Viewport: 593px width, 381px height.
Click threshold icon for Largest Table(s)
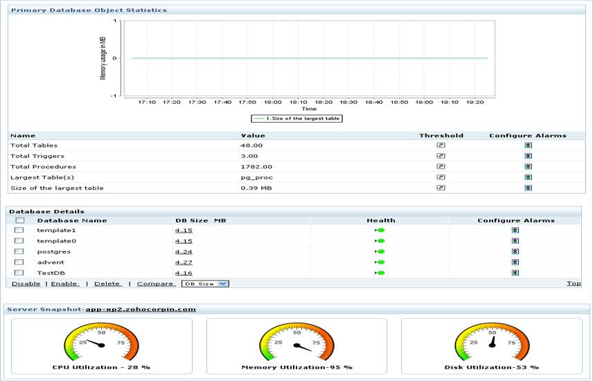pos(441,177)
